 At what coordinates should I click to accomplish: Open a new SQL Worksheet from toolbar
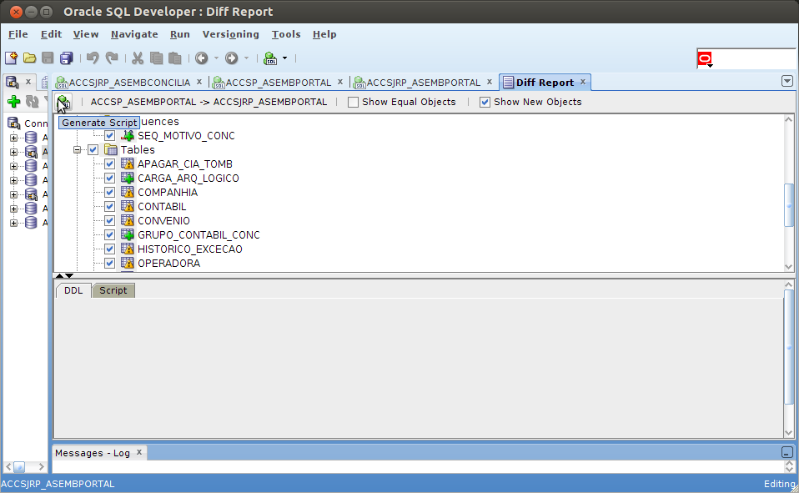(x=270, y=58)
